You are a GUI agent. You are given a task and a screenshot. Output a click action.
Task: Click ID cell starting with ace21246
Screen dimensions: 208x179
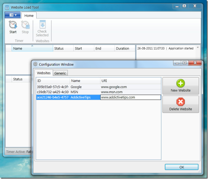(x=53, y=97)
